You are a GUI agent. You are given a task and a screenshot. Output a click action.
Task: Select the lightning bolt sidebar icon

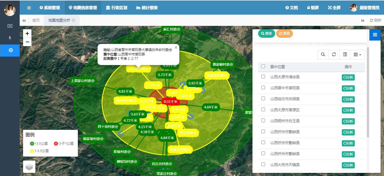coord(10,38)
